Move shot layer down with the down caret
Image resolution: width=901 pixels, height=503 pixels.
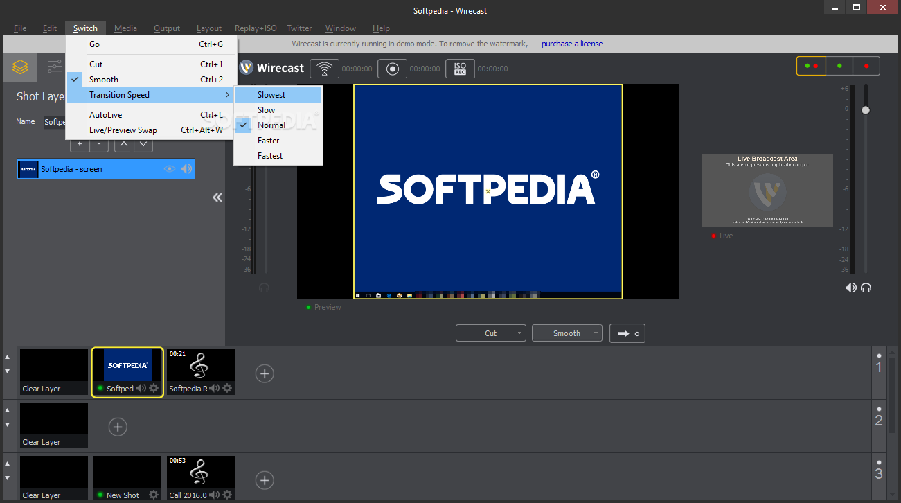(143, 145)
